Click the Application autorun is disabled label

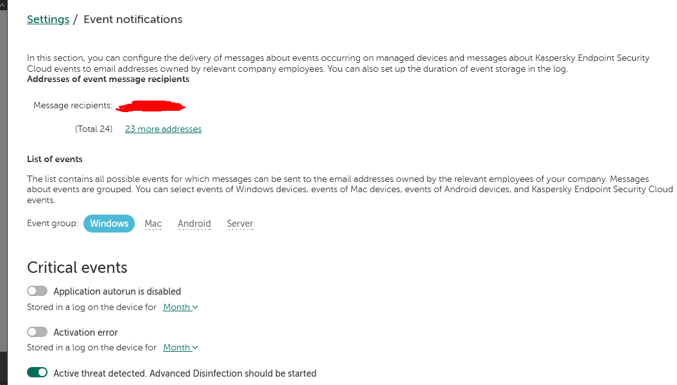pyautogui.click(x=117, y=291)
